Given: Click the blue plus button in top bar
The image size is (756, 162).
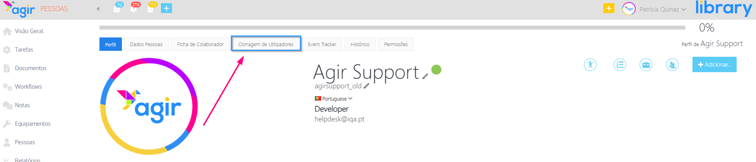Looking at the screenshot, I should point(167,8).
